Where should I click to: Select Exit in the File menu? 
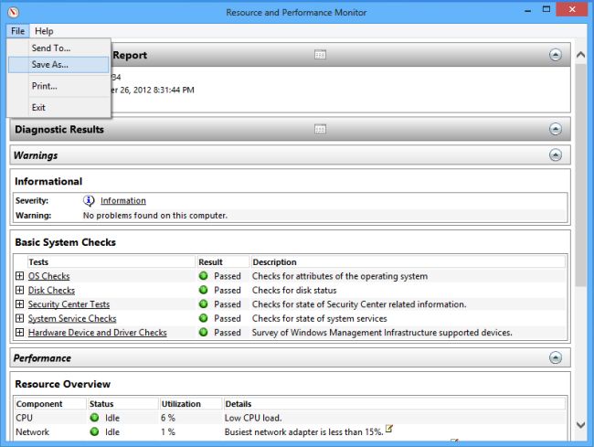click(x=58, y=108)
